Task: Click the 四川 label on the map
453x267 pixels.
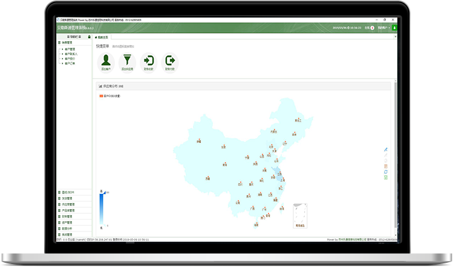Action: pos(240,184)
